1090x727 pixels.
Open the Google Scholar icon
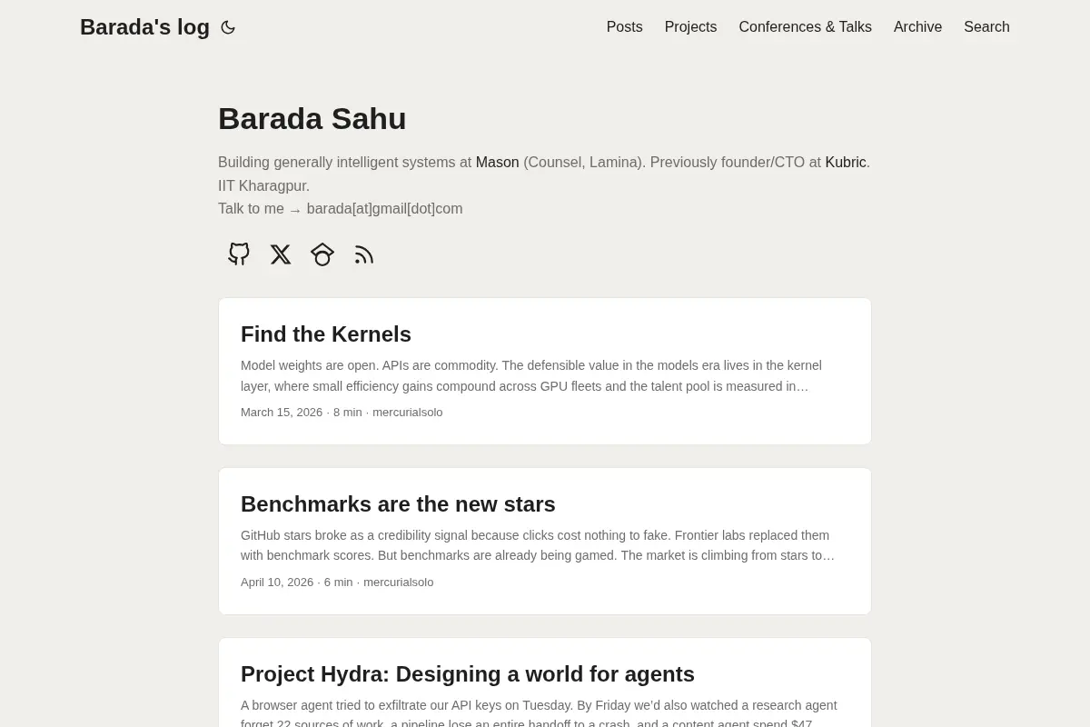pyautogui.click(x=322, y=254)
